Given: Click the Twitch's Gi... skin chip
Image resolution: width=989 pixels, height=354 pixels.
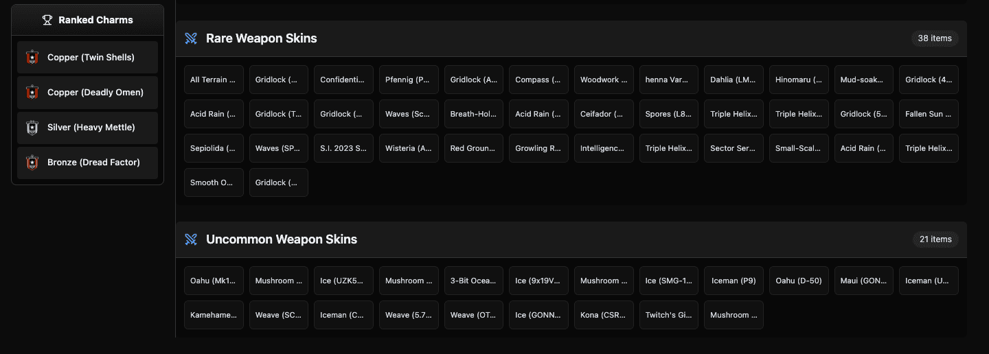Looking at the screenshot, I should tap(668, 315).
